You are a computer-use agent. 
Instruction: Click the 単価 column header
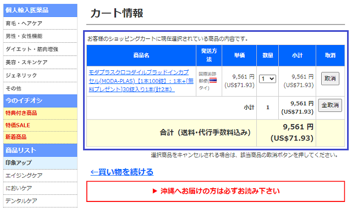click(239, 55)
